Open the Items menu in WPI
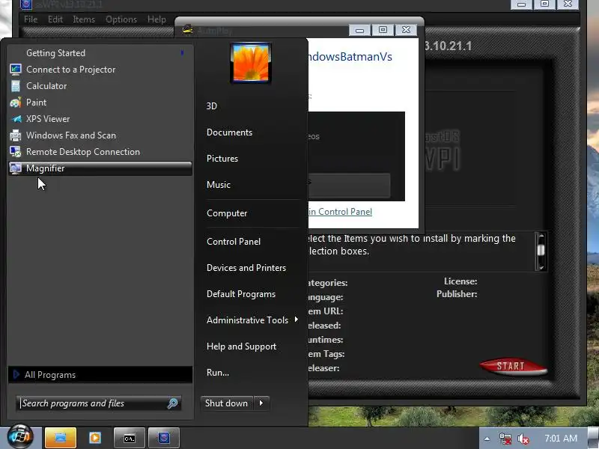The image size is (599, 449). [84, 19]
